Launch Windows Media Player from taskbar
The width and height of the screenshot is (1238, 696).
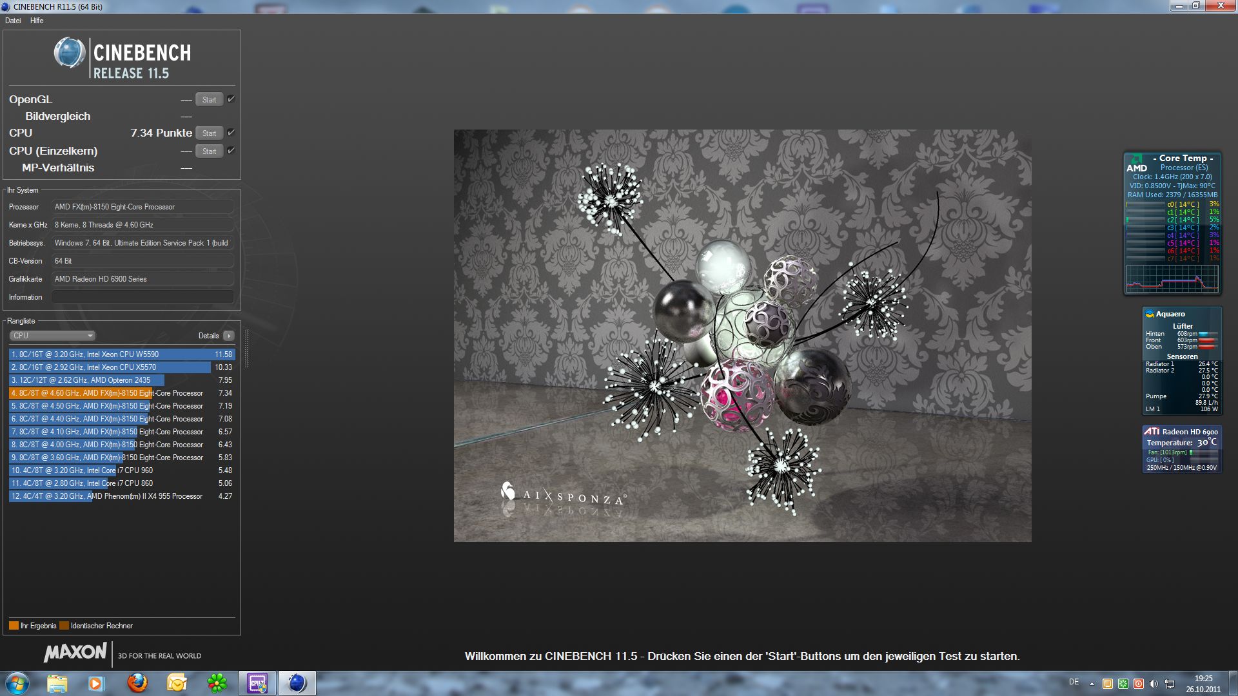(x=96, y=683)
